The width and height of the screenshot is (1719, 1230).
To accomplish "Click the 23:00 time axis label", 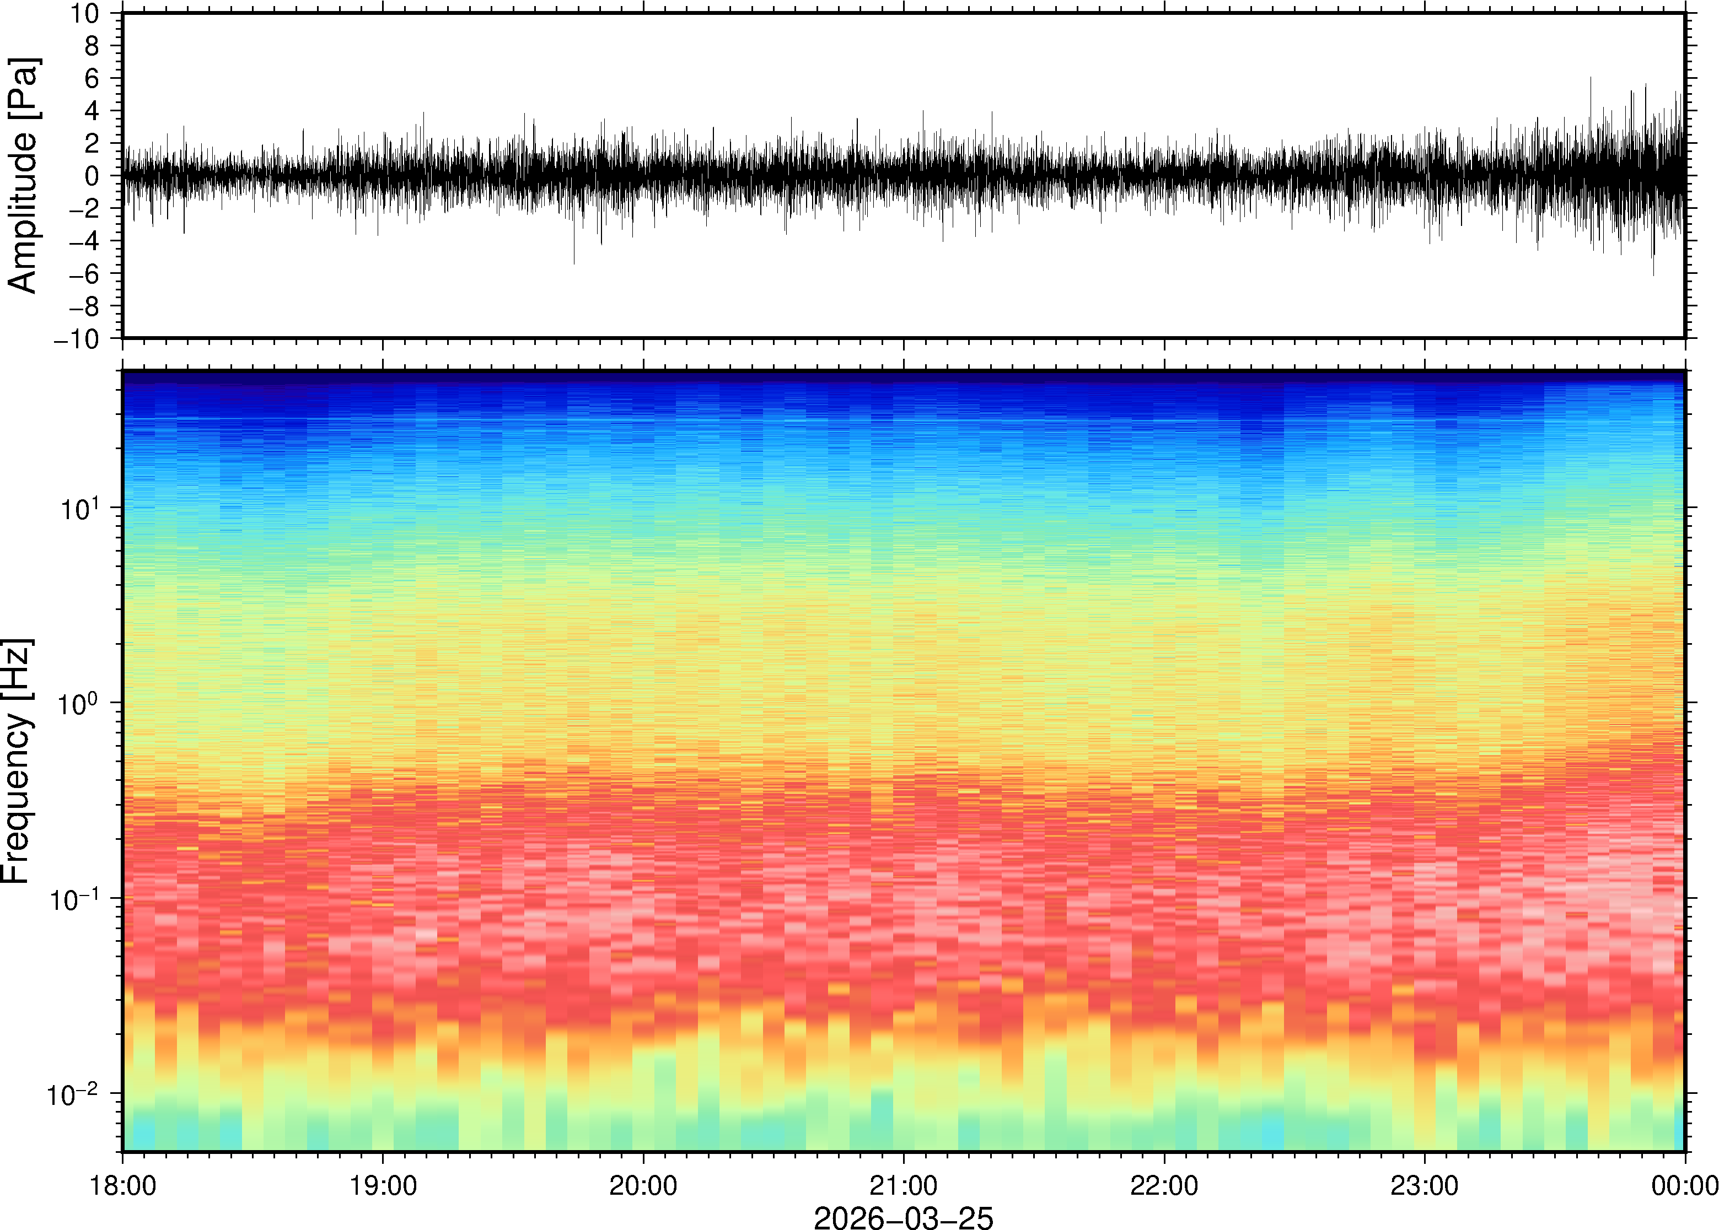I will [x=1424, y=1185].
